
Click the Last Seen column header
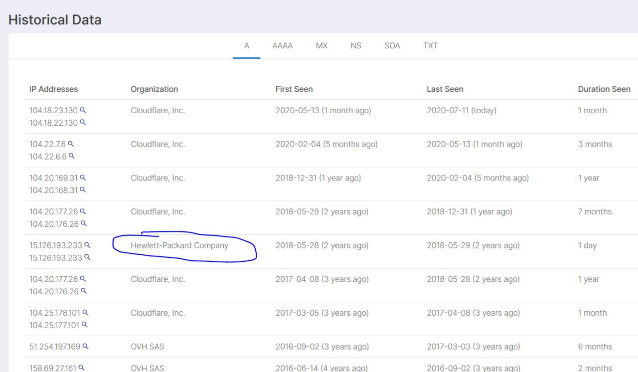(445, 89)
